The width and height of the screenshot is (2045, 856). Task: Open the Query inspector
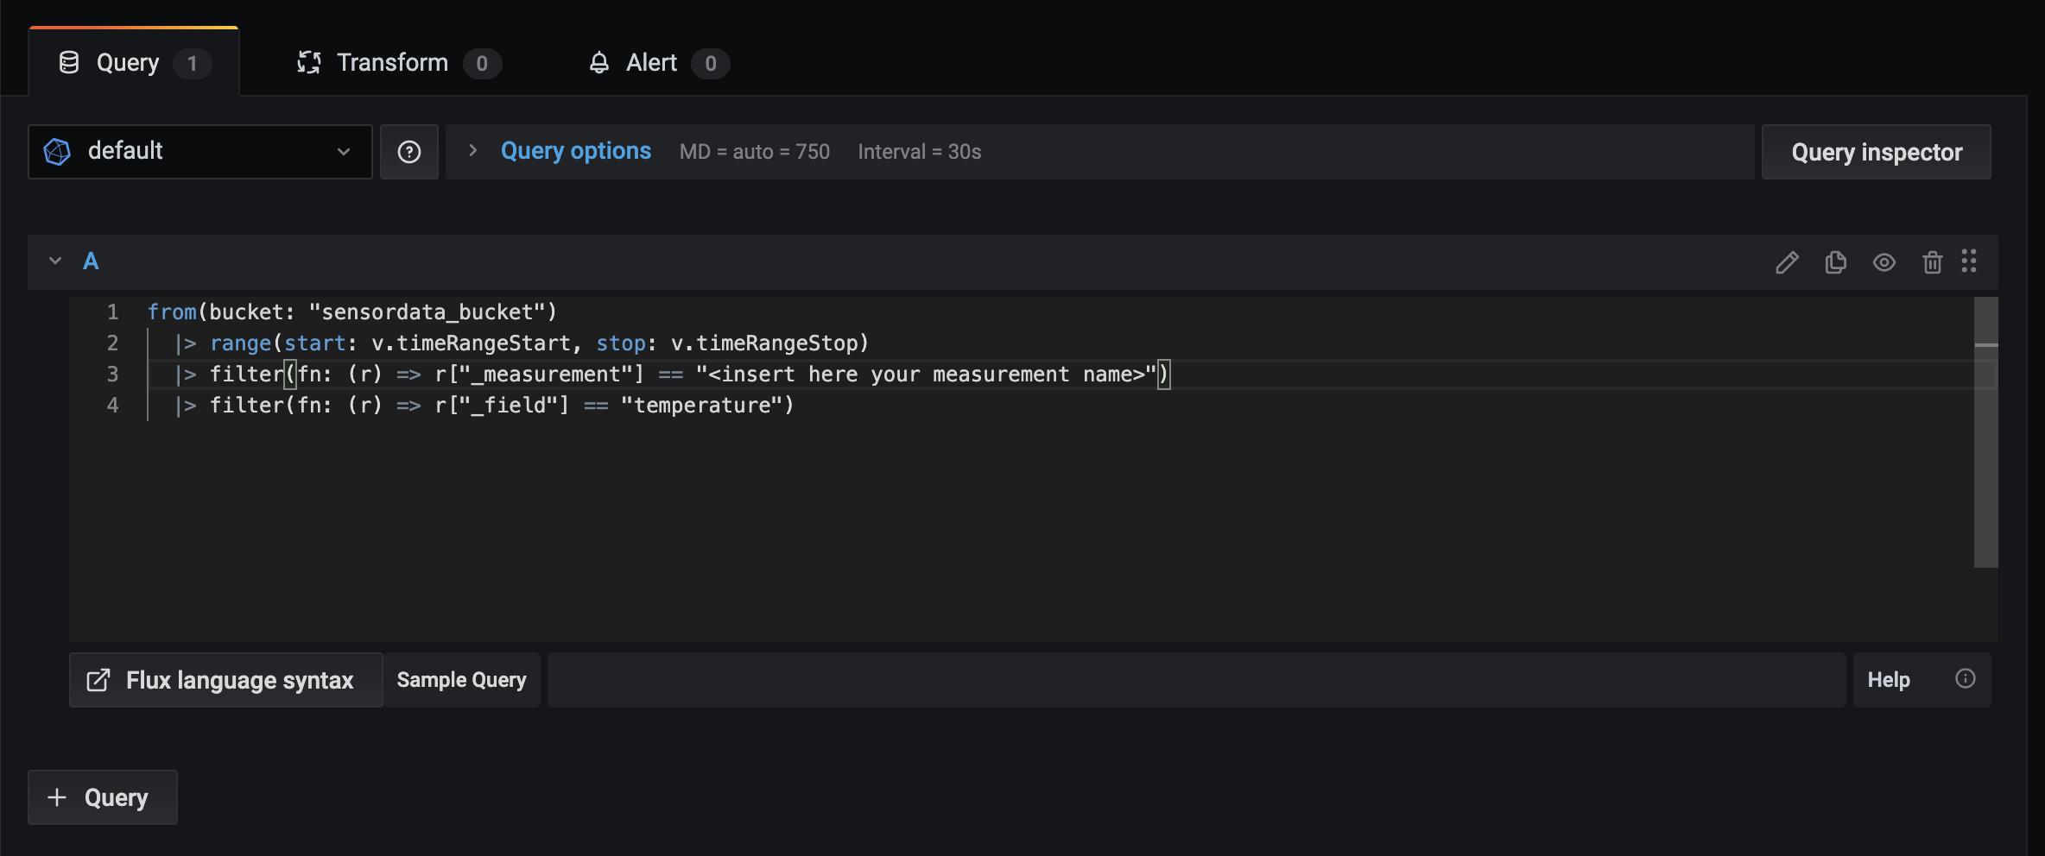(1877, 152)
